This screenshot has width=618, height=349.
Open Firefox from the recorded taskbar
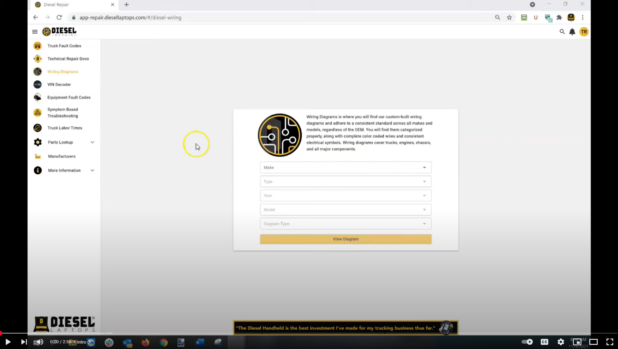[x=145, y=343]
